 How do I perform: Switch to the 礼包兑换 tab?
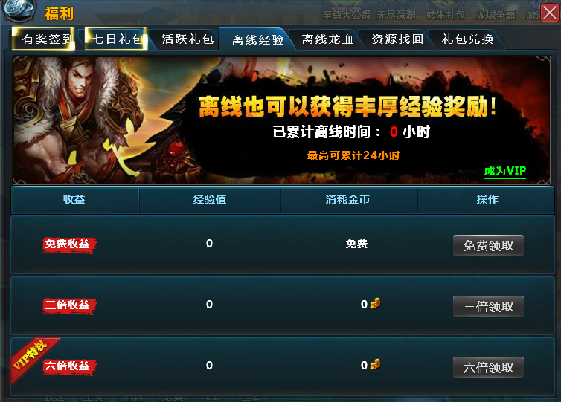click(x=467, y=39)
